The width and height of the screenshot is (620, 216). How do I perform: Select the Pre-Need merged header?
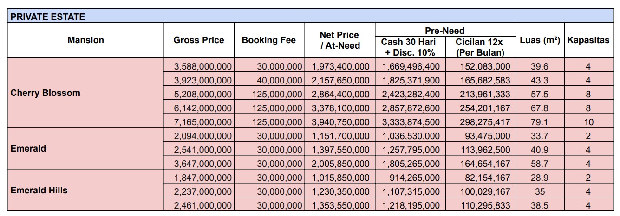[445, 31]
